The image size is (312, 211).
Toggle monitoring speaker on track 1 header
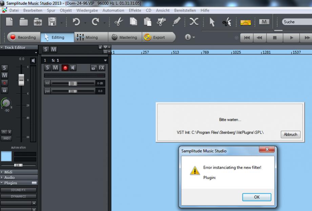[x=73, y=68]
